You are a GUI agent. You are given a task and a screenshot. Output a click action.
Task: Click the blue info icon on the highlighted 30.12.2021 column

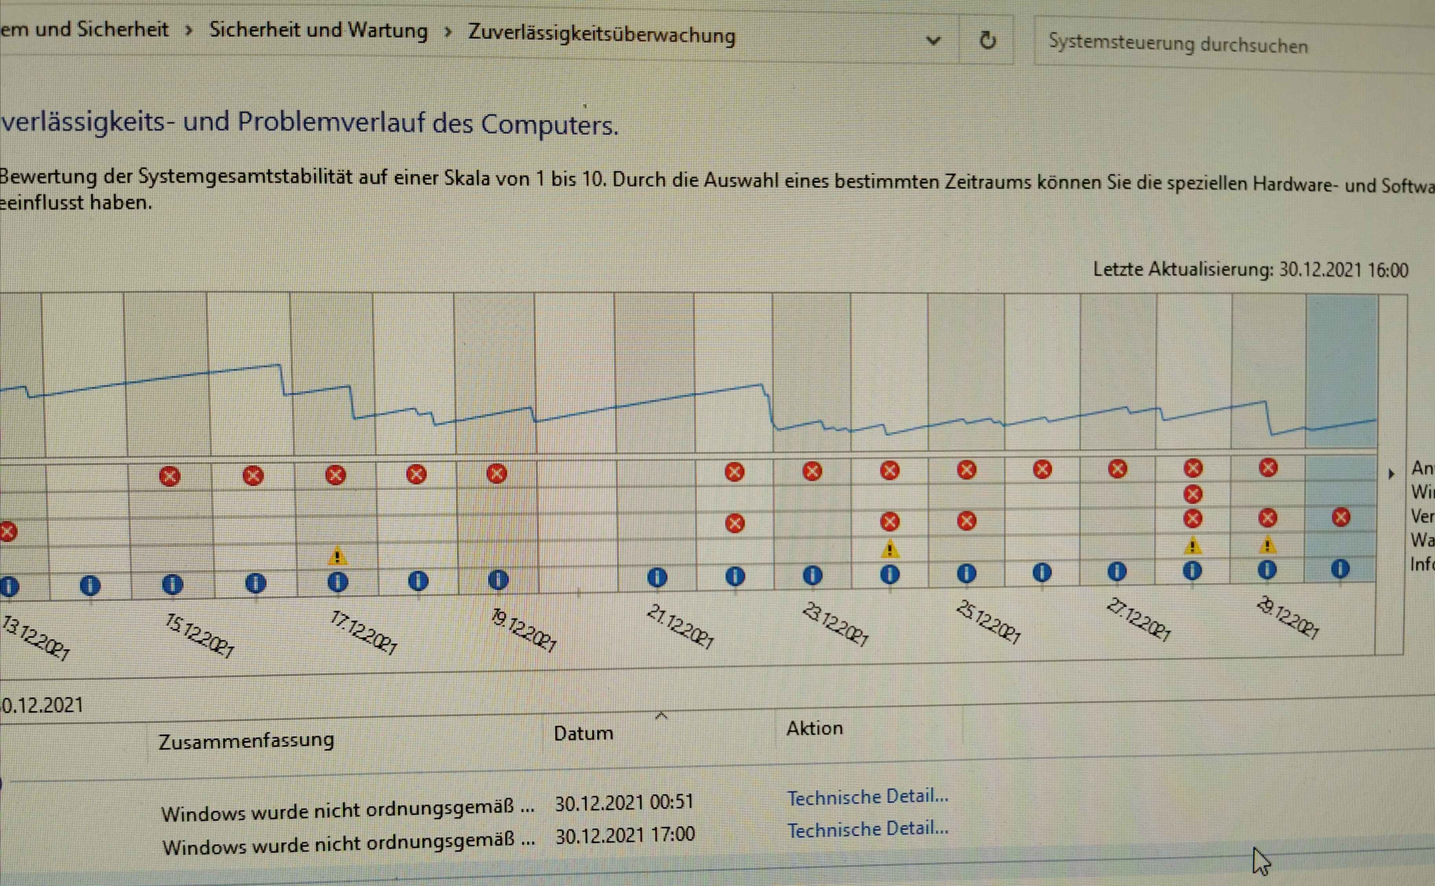(1340, 568)
